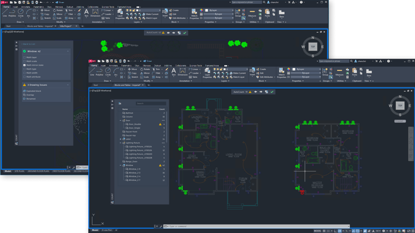Click the Measure tool in front window

339,72
